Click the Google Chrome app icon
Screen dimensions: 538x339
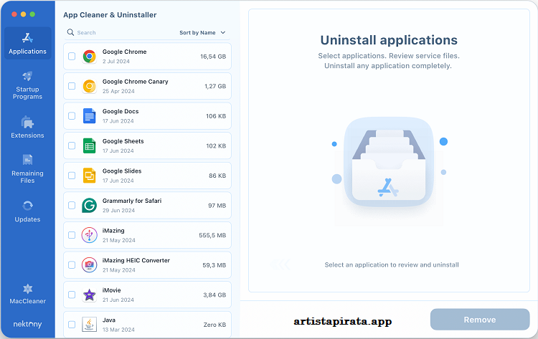point(89,56)
